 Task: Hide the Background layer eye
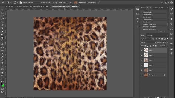(x=142, y=75)
